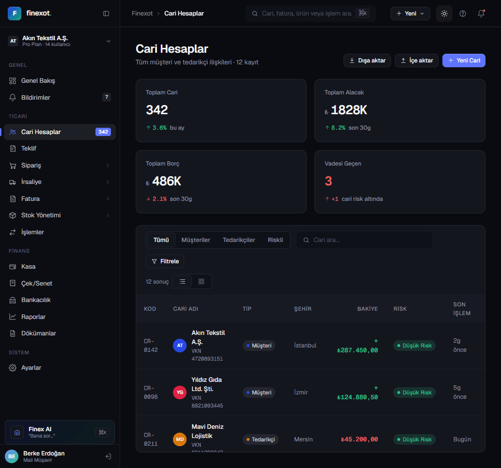This screenshot has height=468, width=501.
Task: Click the Dışa aktar button
Action: (367, 60)
